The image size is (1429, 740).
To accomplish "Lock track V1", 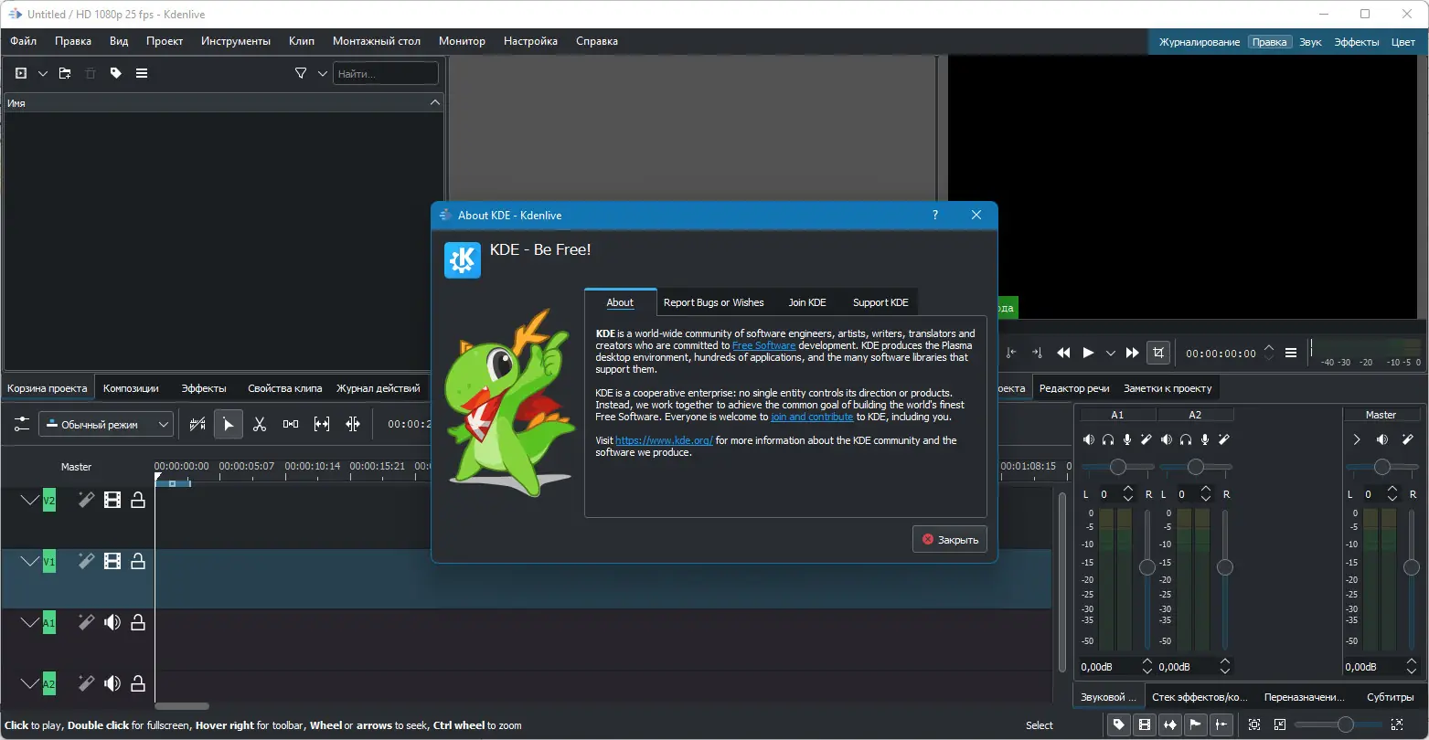I will 138,561.
